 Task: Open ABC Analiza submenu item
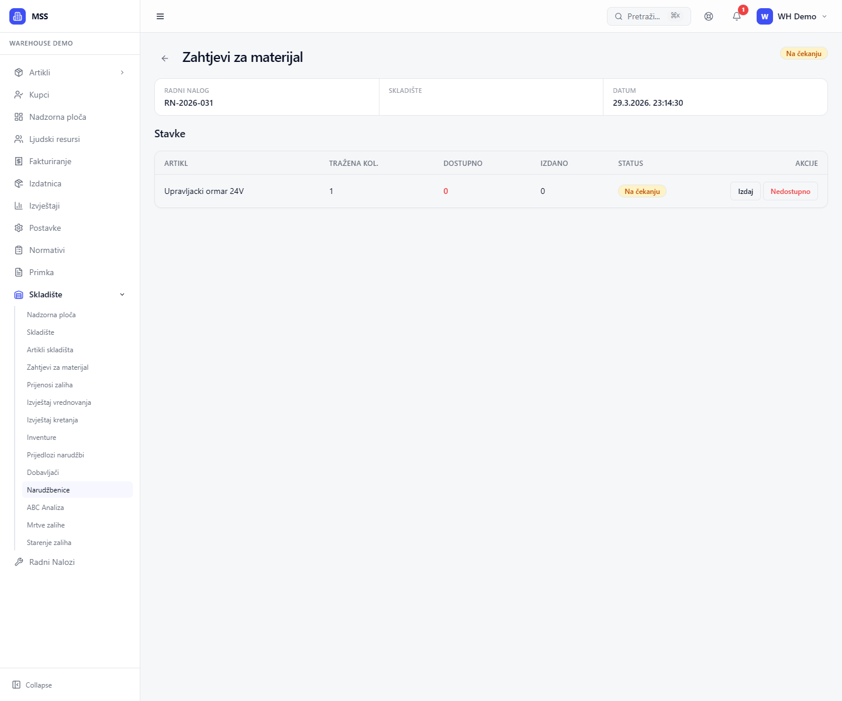click(46, 508)
